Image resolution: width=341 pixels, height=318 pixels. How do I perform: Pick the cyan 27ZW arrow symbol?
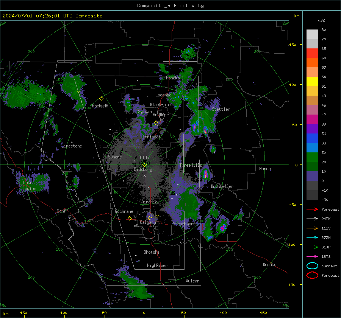[x=312, y=238]
